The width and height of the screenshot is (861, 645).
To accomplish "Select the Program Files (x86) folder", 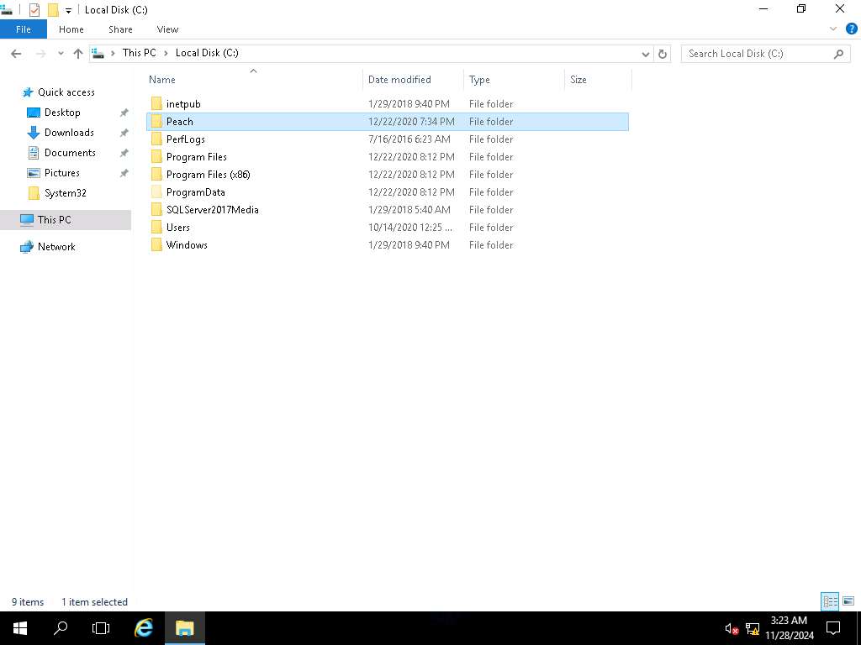I will coord(208,175).
